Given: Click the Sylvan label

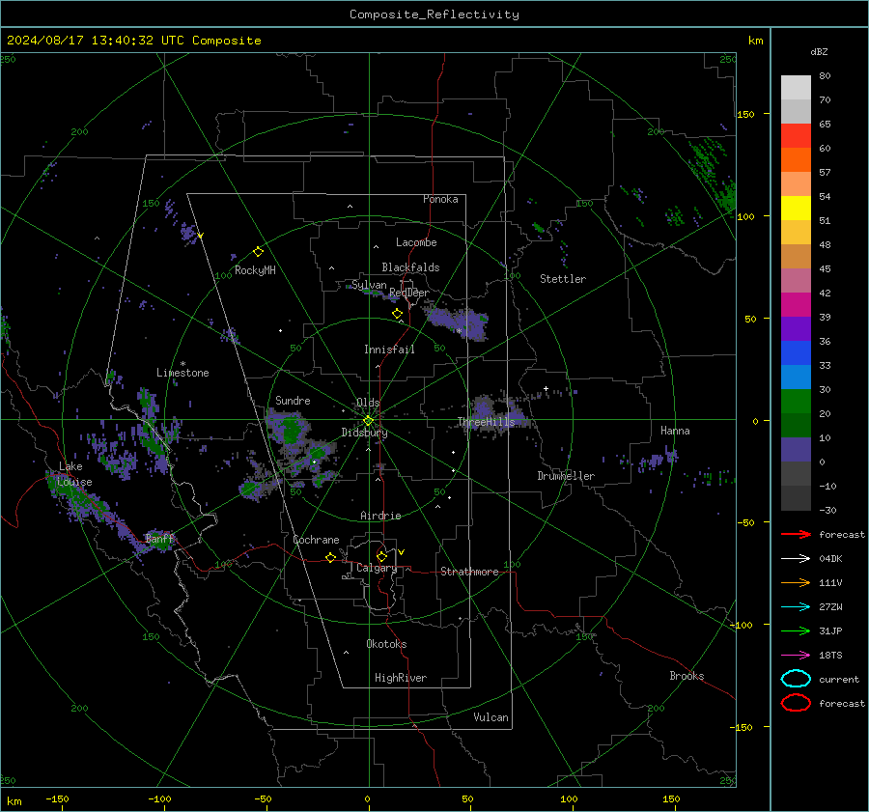Looking at the screenshot, I should 369,284.
